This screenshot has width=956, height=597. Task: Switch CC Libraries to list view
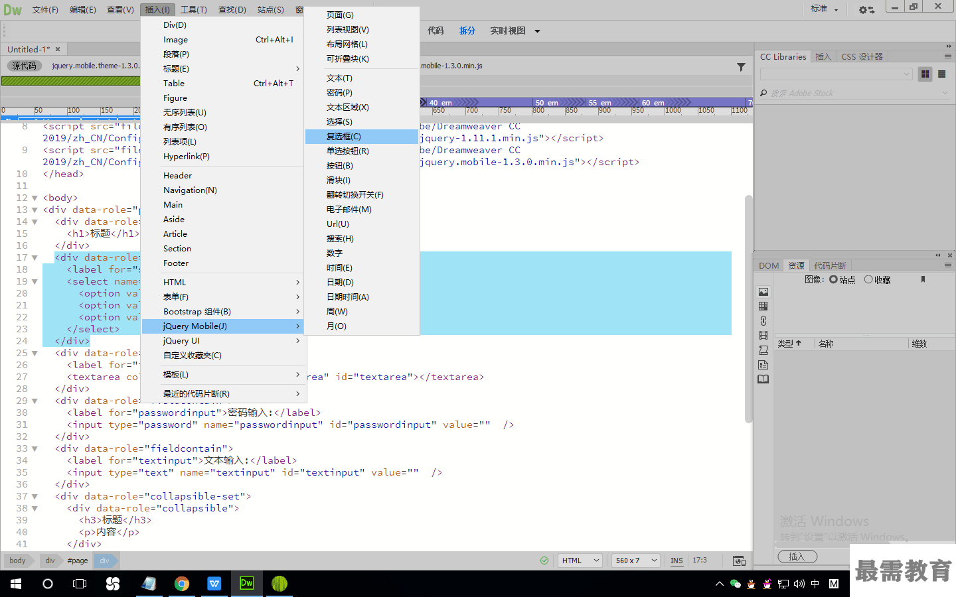click(x=941, y=74)
